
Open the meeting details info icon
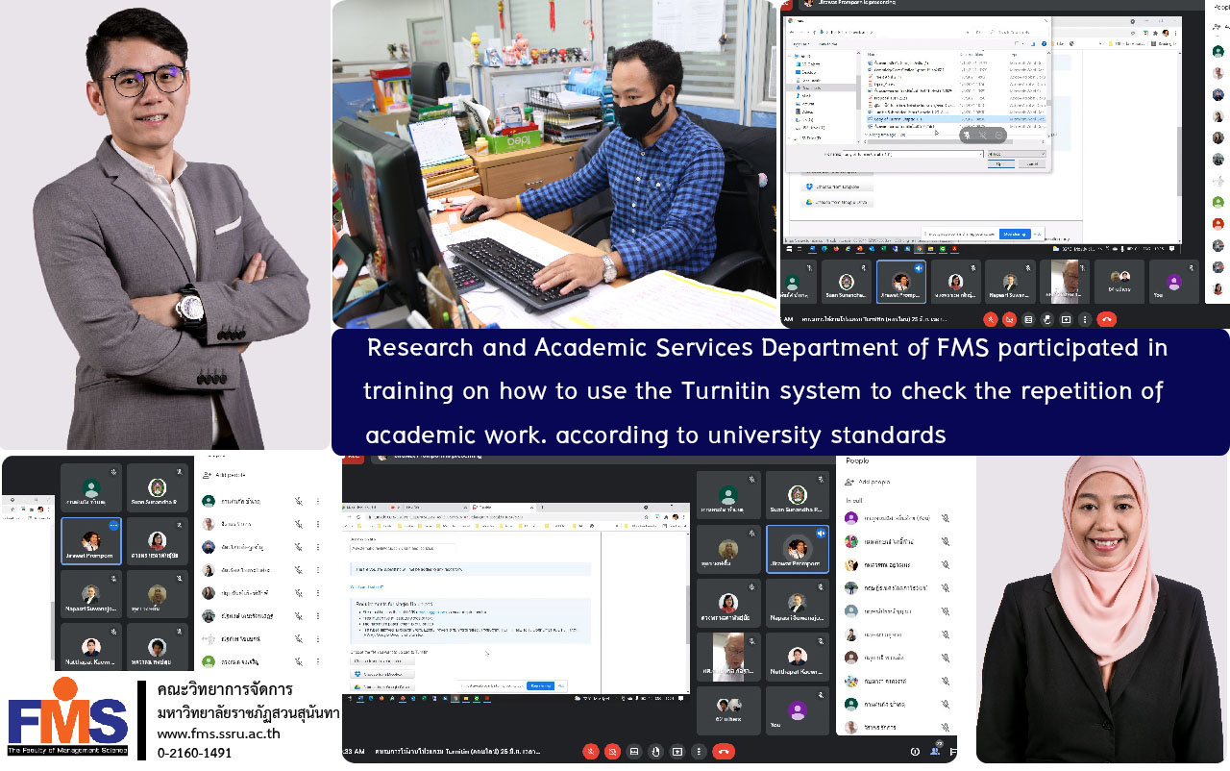pyautogui.click(x=916, y=751)
